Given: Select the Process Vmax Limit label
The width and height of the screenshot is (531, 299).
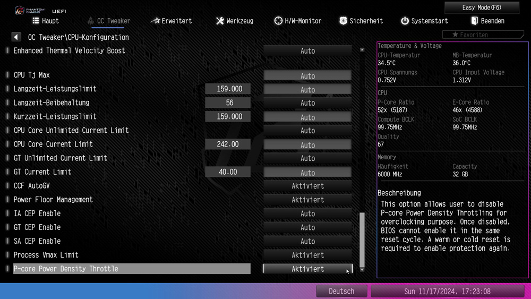Looking at the screenshot, I should click(46, 255).
